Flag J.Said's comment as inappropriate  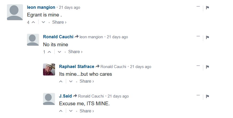(207, 96)
